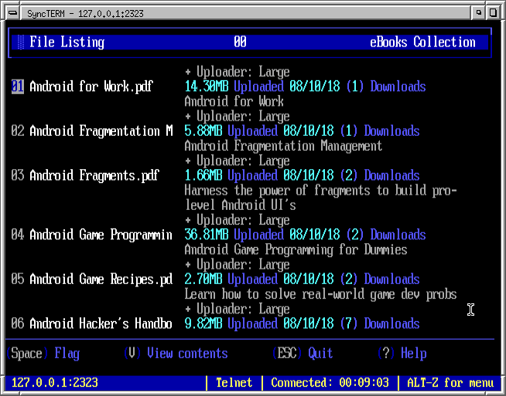Click the (7) Downloads count
The width and height of the screenshot is (506, 396).
380,323
